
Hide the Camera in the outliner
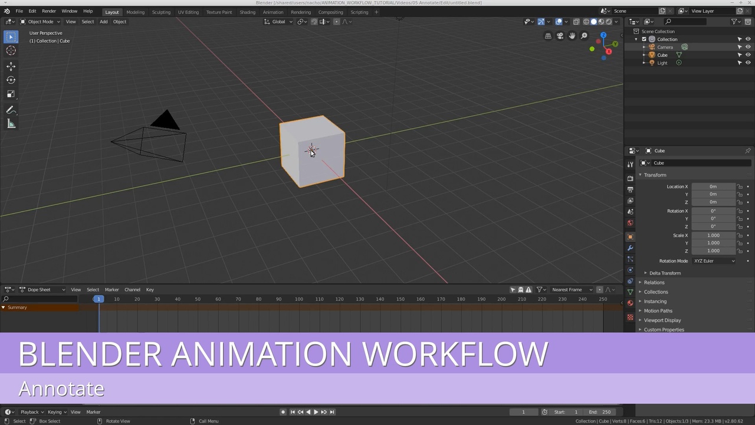[748, 47]
